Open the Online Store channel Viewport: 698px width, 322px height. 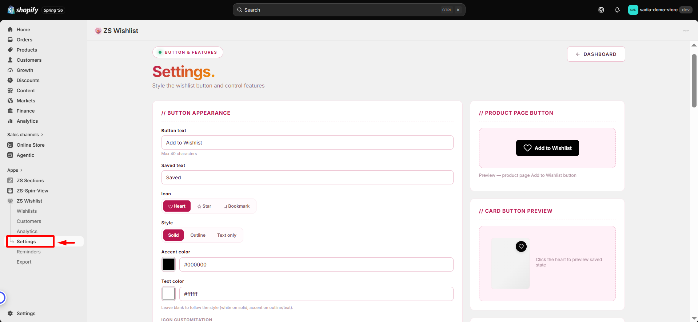tap(31, 145)
